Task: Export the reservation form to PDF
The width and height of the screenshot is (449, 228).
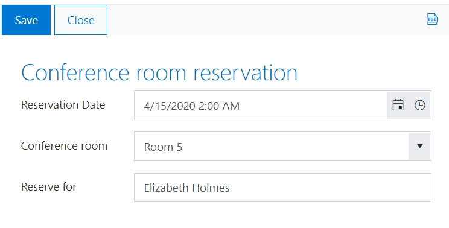Action: (x=432, y=19)
